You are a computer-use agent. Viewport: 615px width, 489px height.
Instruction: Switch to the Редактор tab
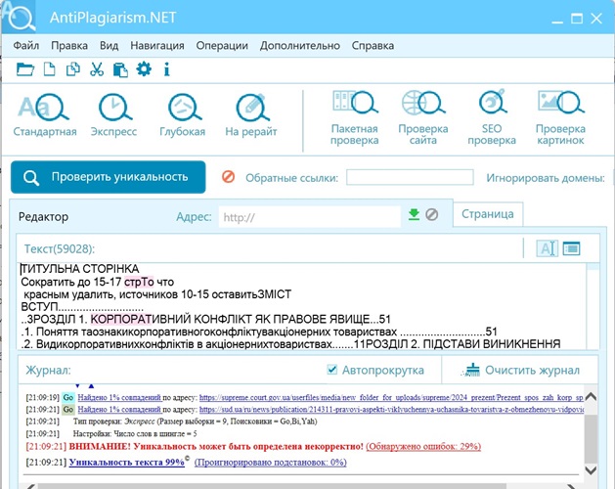(x=44, y=217)
